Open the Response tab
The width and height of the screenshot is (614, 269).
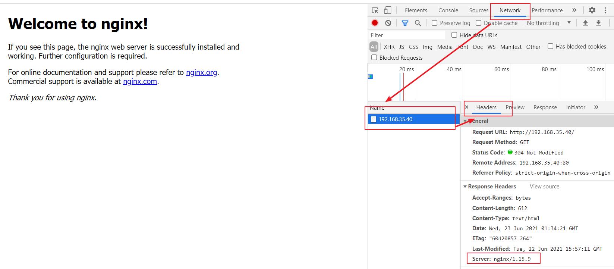(545, 107)
